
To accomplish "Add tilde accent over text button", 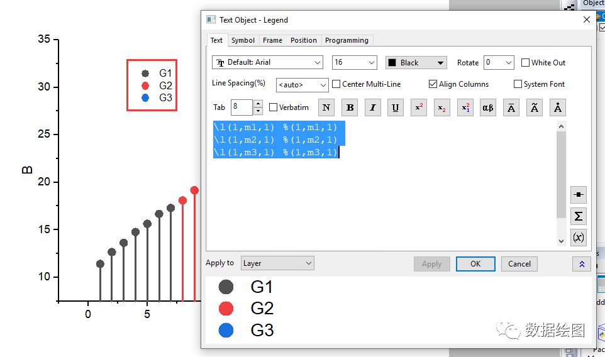I will [535, 107].
